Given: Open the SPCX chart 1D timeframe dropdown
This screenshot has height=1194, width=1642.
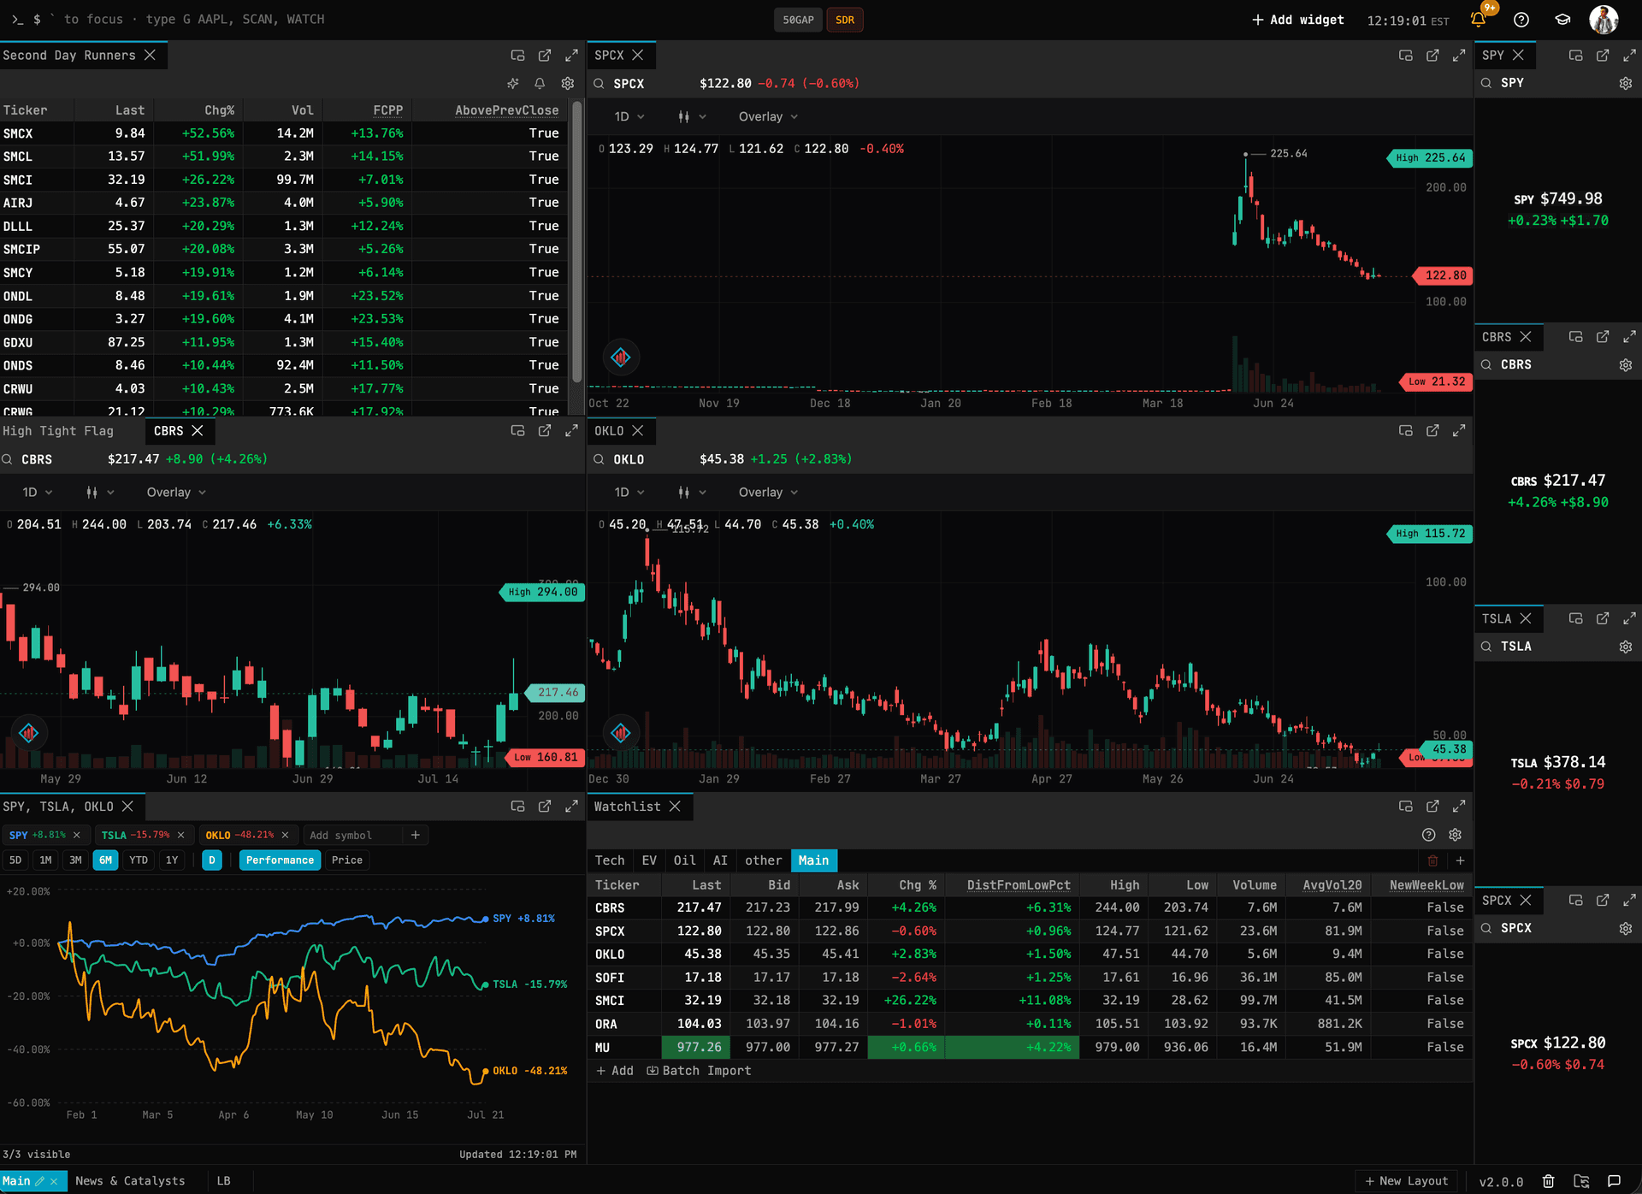Looking at the screenshot, I should [629, 117].
